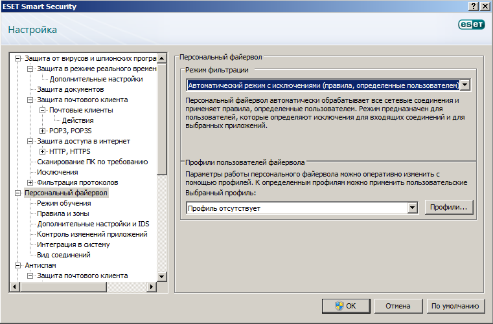Open Контроль изменений приложений settings
Viewport: 493px width, 324px height.
92,235
